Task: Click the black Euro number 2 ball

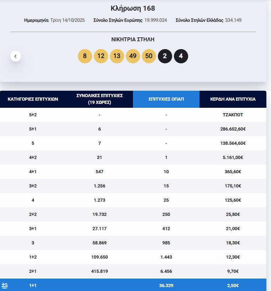Action: click(165, 56)
